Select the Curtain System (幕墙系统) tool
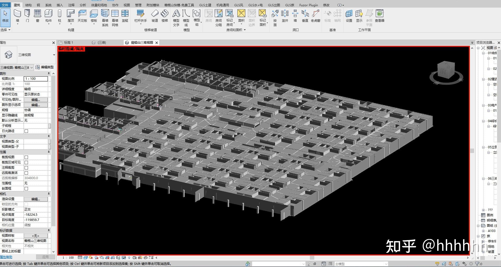Viewport: 501px width, 267px height. tap(105, 18)
